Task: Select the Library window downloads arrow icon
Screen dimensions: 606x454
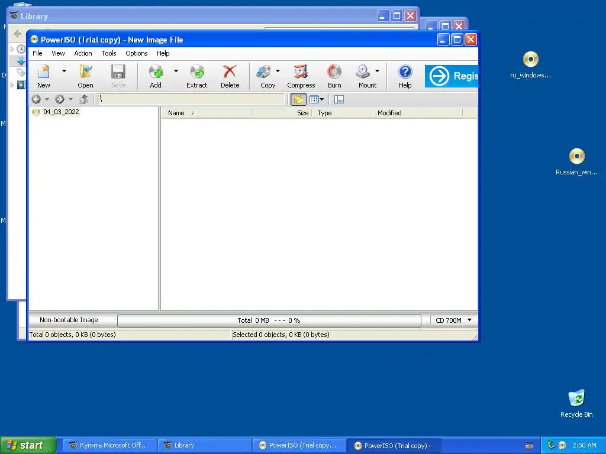Action: coord(21,61)
